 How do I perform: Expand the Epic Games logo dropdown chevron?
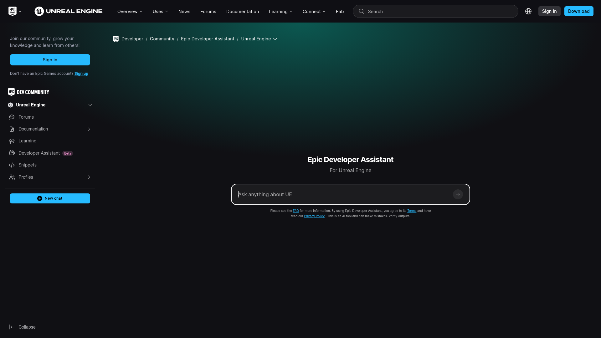point(20,12)
